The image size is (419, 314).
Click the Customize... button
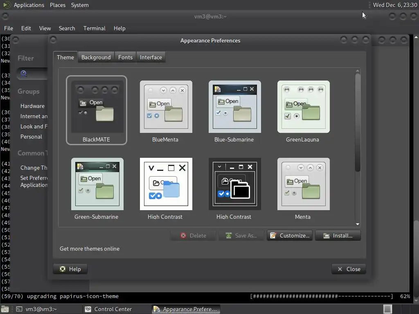[x=289, y=235]
